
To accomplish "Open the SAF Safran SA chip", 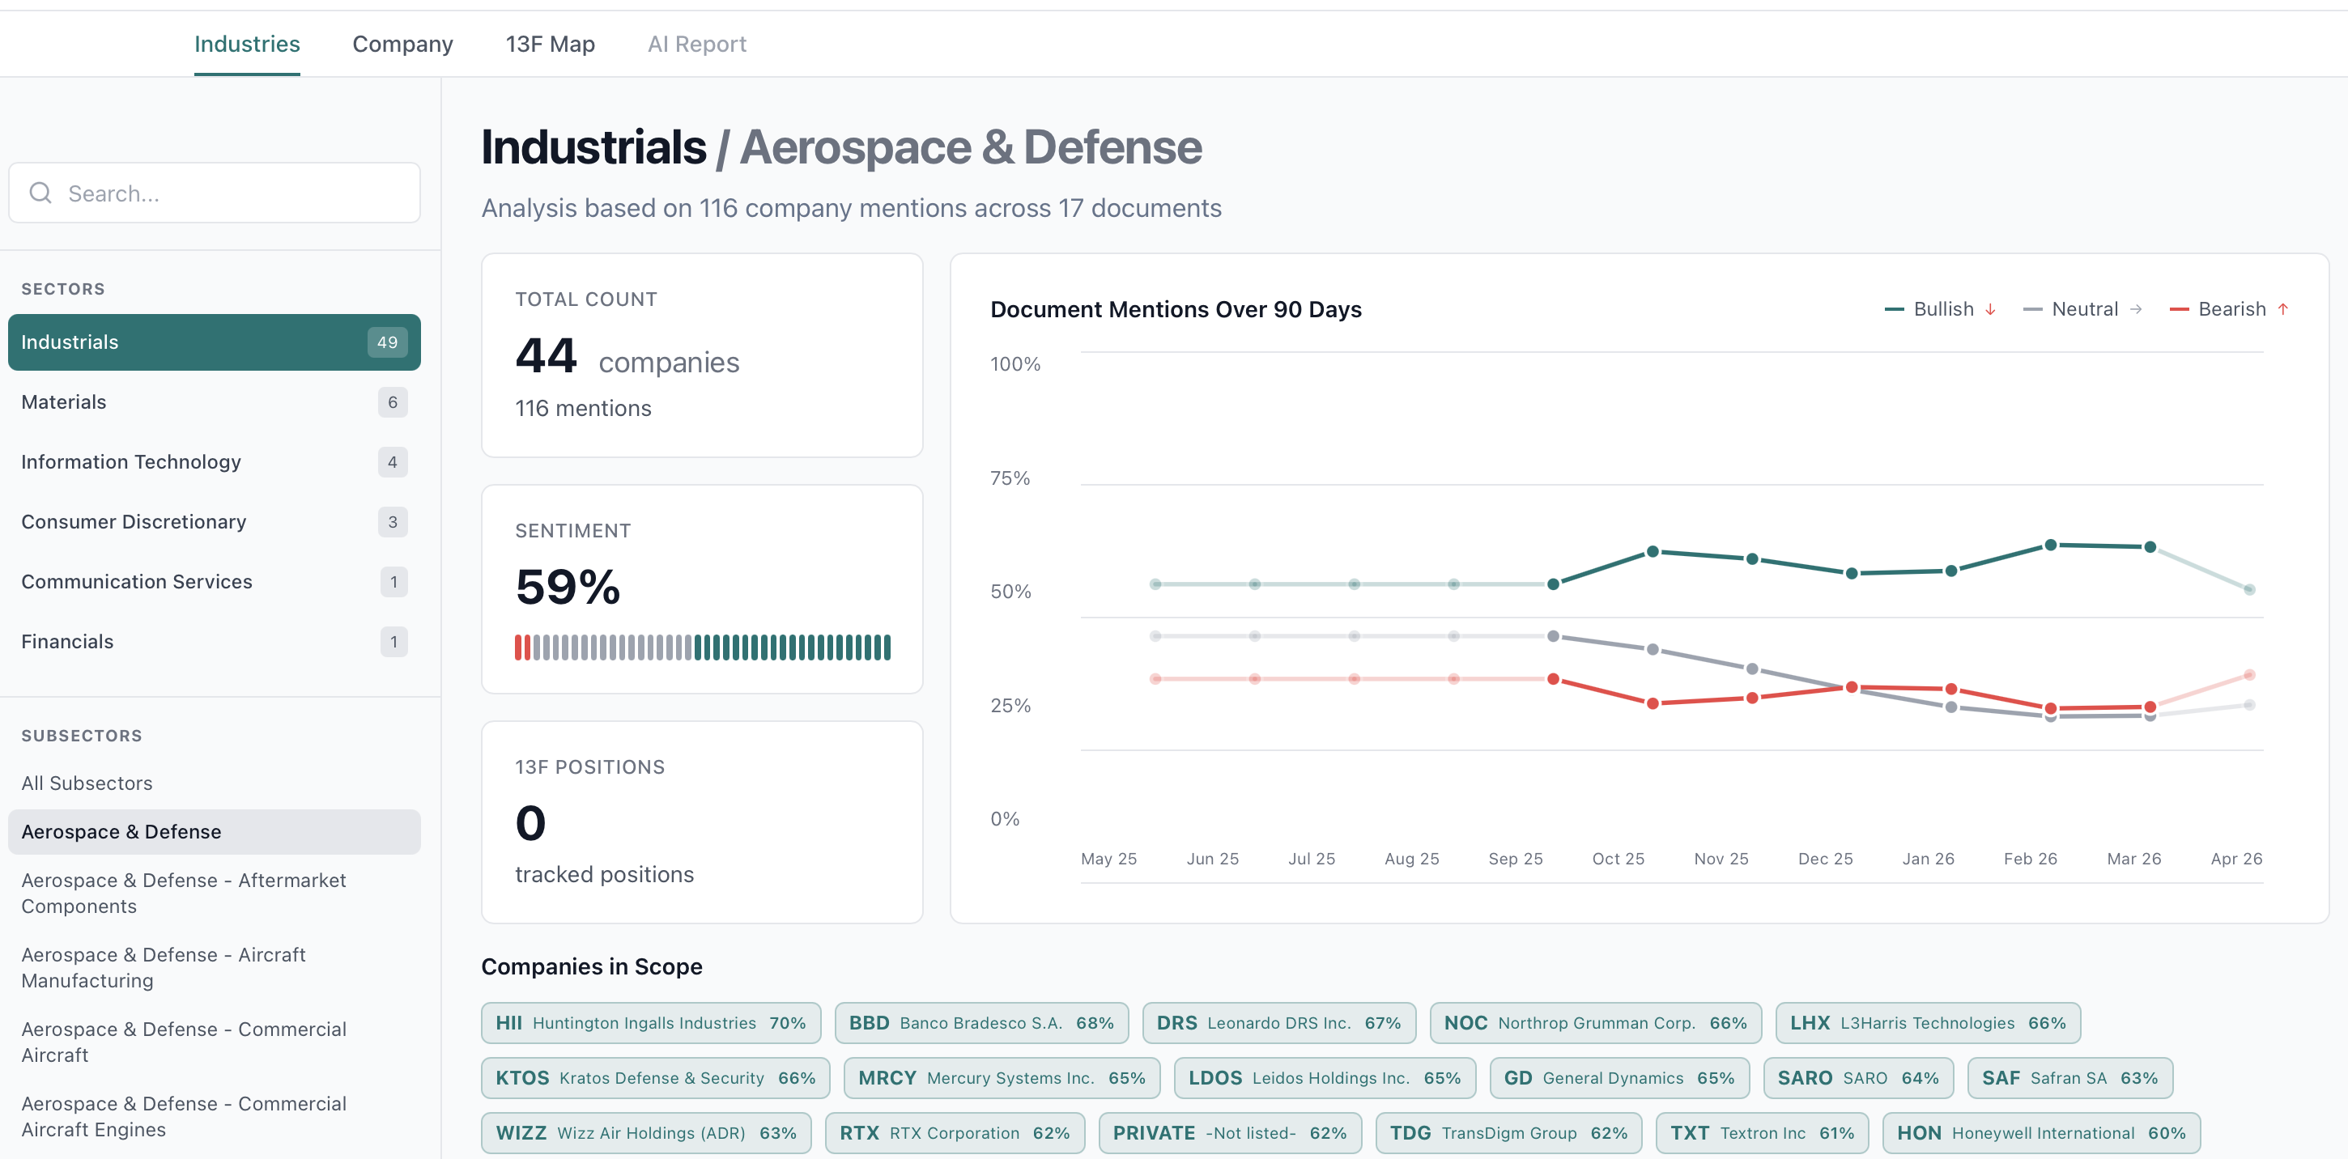I will point(2070,1078).
